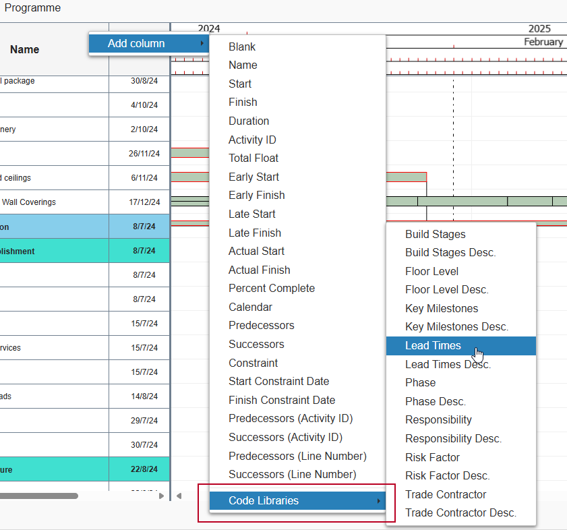Screen dimensions: 567x530
Task: Expand the "Code Libraries" submenu
Action: coord(299,500)
